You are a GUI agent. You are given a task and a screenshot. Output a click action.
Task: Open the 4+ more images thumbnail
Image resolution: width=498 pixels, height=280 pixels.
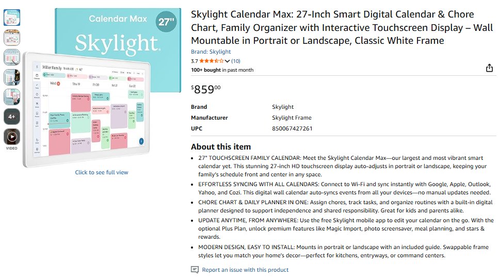coord(12,117)
